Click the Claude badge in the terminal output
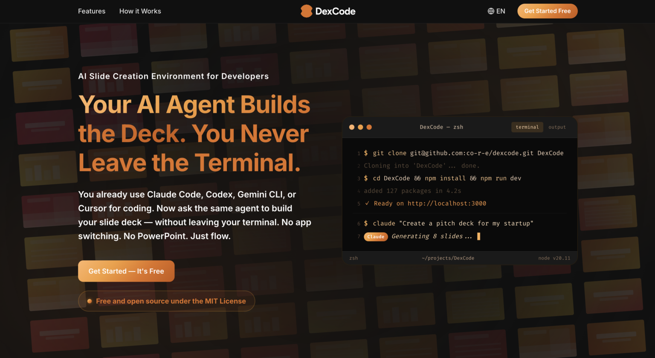The width and height of the screenshot is (655, 358). [376, 236]
